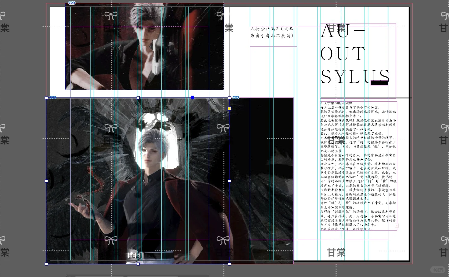
Task: Click the 'OUT' title line
Action: click(x=343, y=54)
